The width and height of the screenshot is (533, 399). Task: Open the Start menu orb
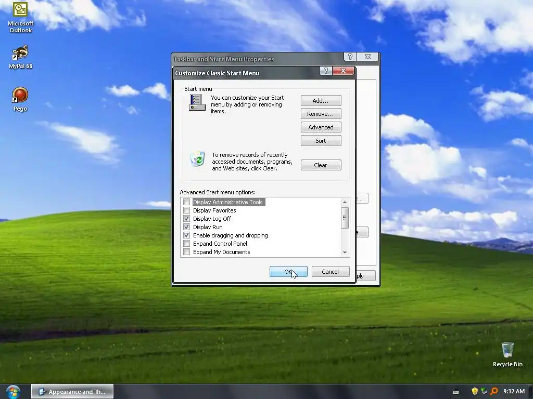click(13, 392)
